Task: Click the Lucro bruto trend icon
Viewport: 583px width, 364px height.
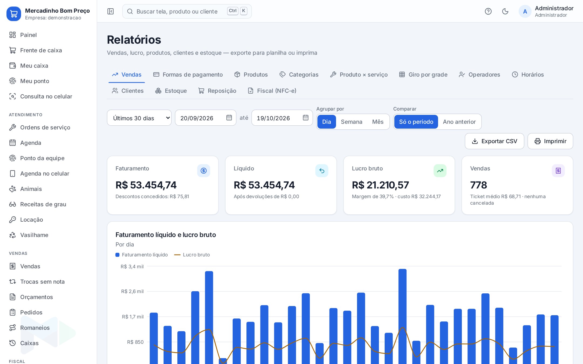Action: pyautogui.click(x=440, y=171)
